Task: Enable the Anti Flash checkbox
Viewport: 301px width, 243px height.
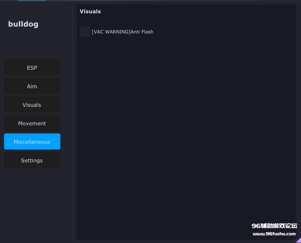Action: point(85,31)
